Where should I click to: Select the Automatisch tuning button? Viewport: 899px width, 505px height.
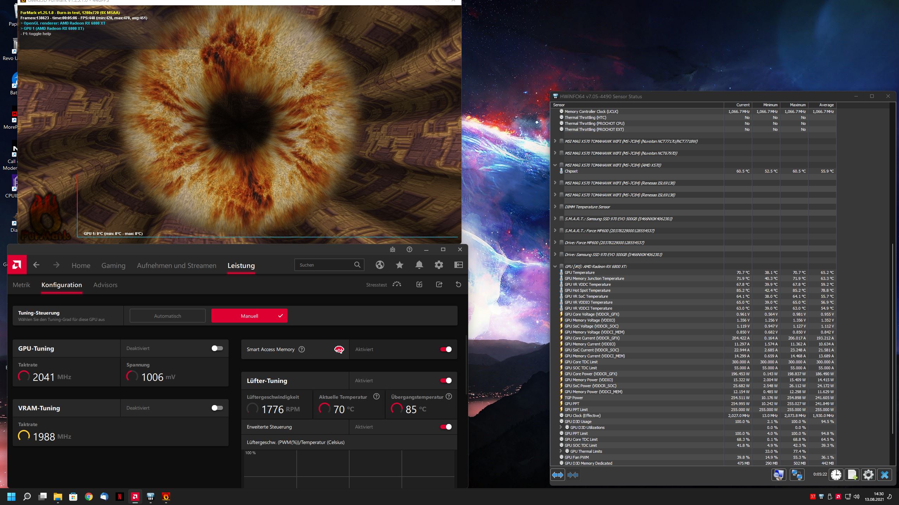(168, 316)
